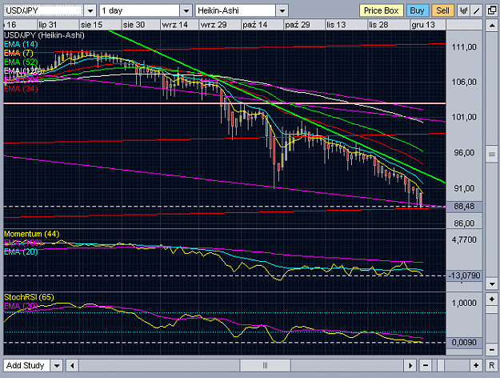This screenshot has height=378, width=500.
Task: Select the draw trend line tool
Action: [x=477, y=10]
